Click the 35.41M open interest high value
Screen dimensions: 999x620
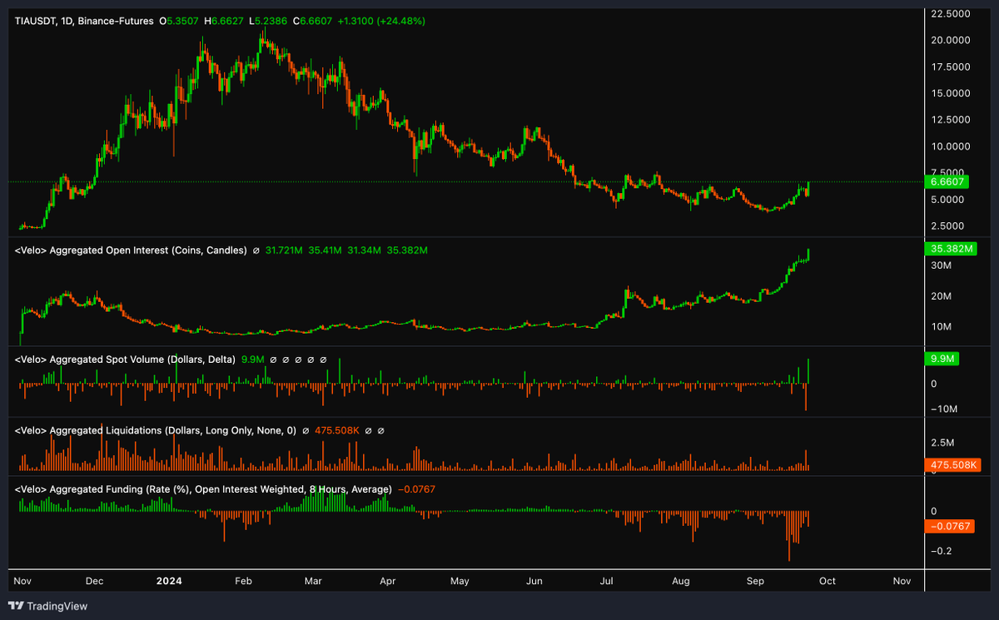tap(326, 250)
